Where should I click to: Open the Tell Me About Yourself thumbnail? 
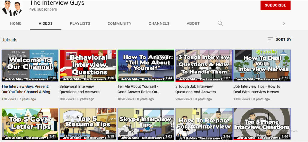pyautogui.click(x=146, y=65)
